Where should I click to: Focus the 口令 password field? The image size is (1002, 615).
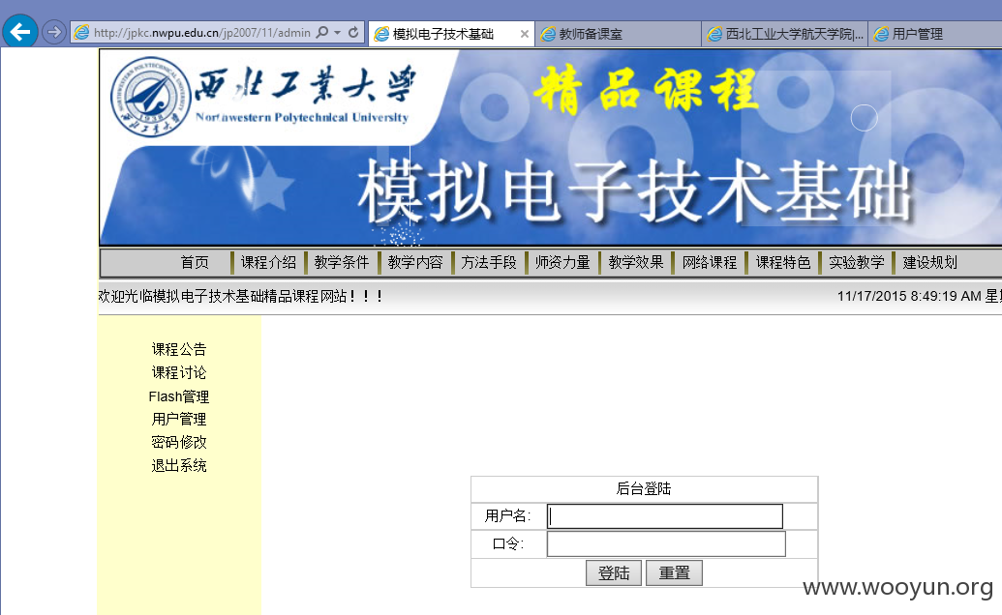tap(666, 544)
